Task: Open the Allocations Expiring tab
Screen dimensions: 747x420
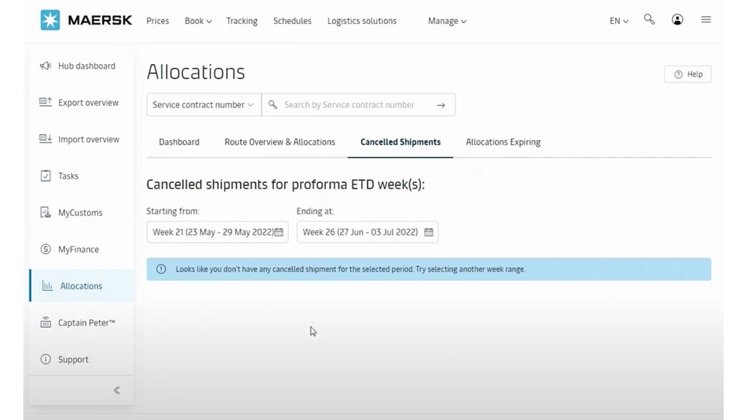Action: (503, 142)
